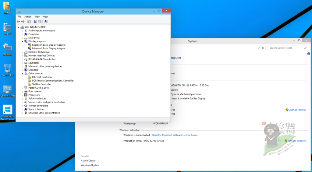Open Action Center link under See also
312x172 pixels.
tap(88, 161)
